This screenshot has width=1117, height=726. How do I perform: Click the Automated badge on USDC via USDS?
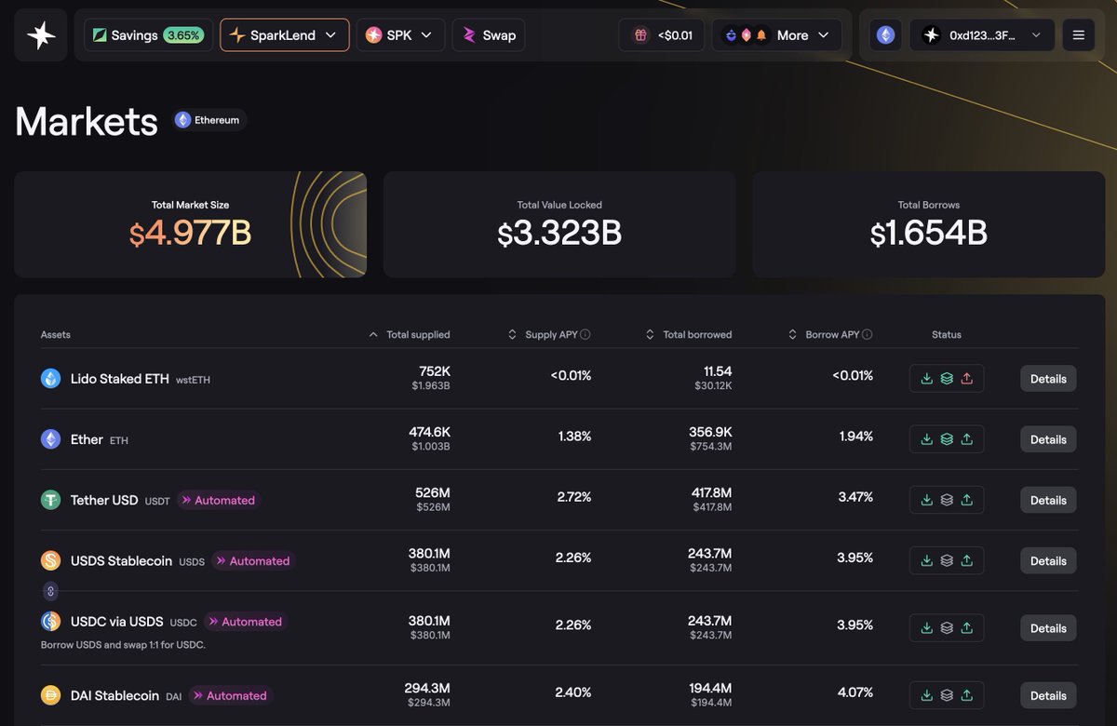(x=246, y=621)
